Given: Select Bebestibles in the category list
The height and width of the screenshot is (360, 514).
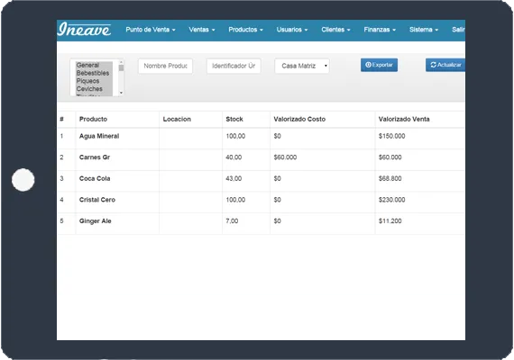Looking at the screenshot, I should coord(94,73).
